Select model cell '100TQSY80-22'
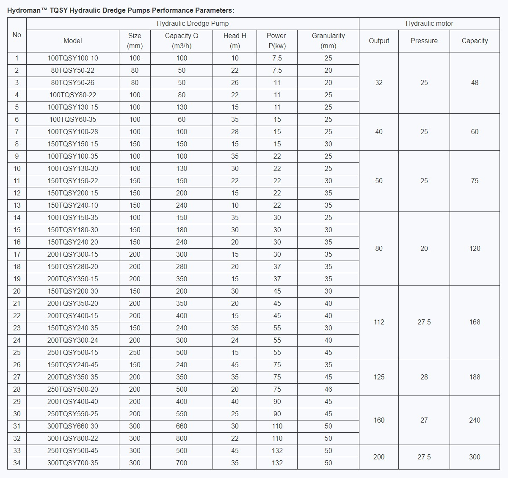The width and height of the screenshot is (508, 478). click(73, 95)
